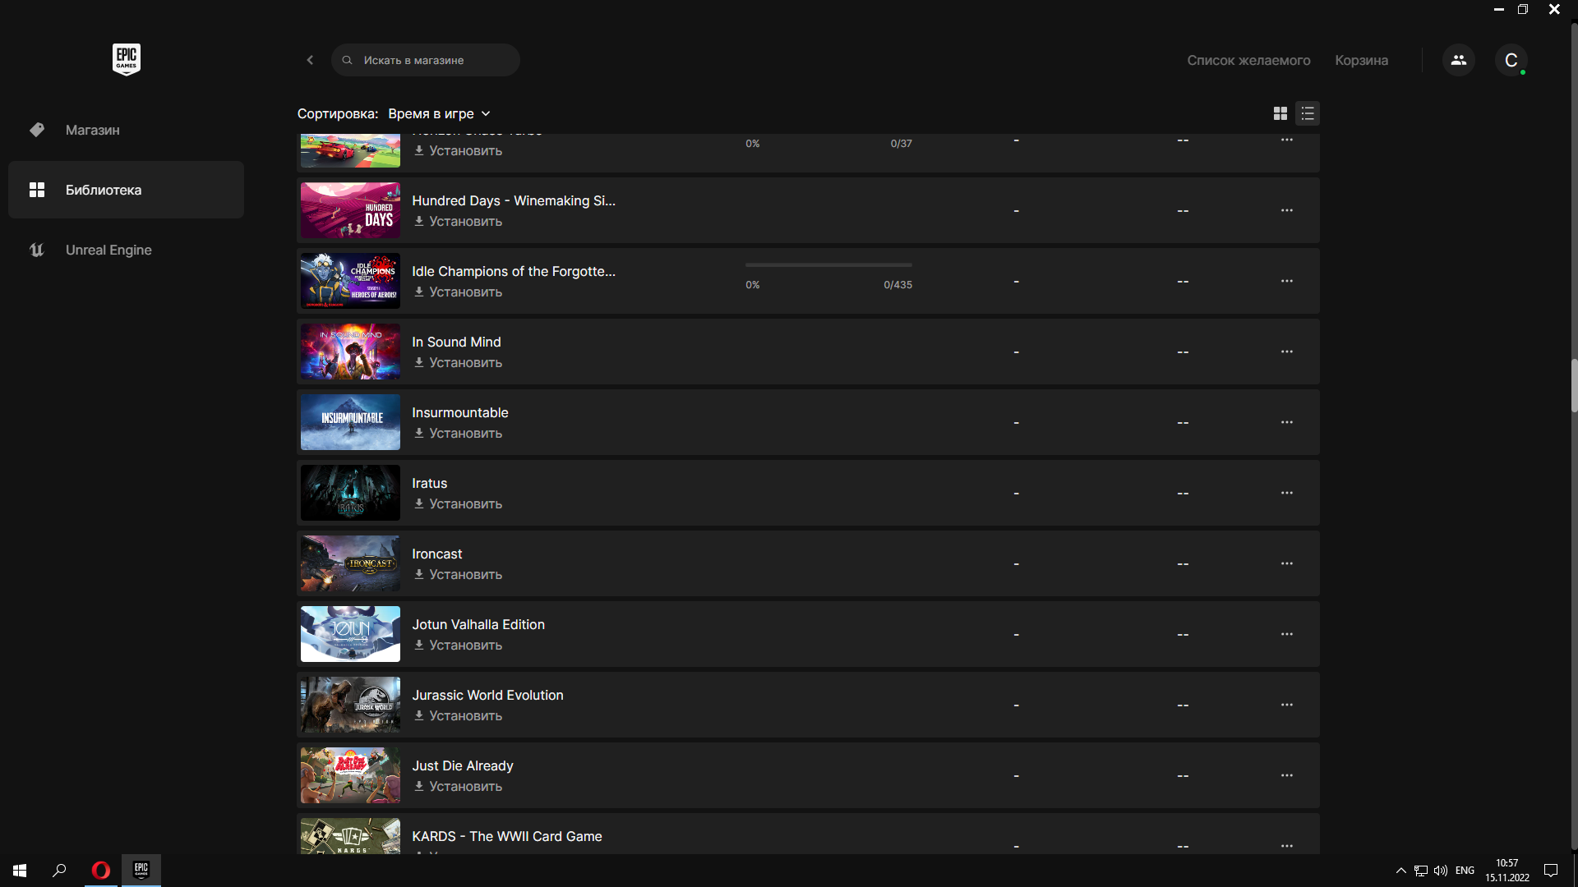Select the Jurassic World Evolution title
The height and width of the screenshot is (887, 1578).
(487, 695)
